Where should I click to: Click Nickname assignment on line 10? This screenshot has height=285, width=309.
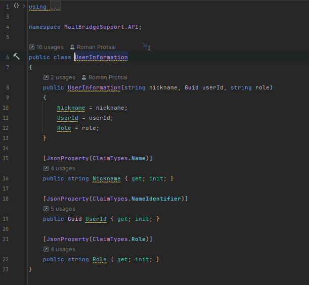point(71,108)
